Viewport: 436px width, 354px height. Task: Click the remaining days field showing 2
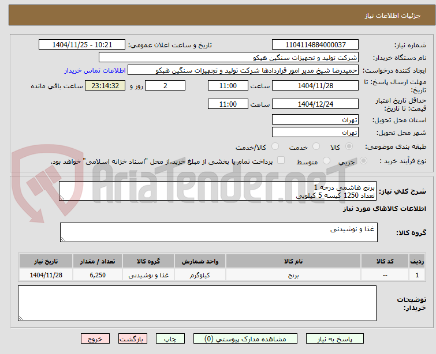point(165,85)
